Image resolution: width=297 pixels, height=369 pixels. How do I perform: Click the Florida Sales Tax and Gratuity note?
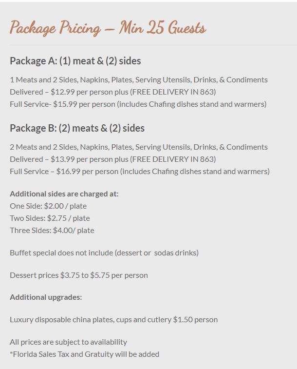click(x=84, y=354)
